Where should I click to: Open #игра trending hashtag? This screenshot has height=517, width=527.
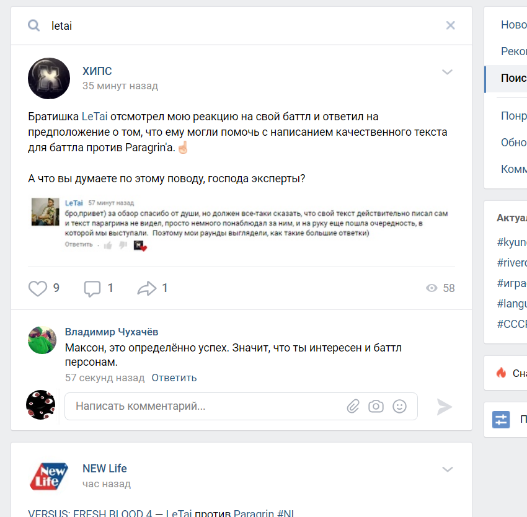(512, 283)
